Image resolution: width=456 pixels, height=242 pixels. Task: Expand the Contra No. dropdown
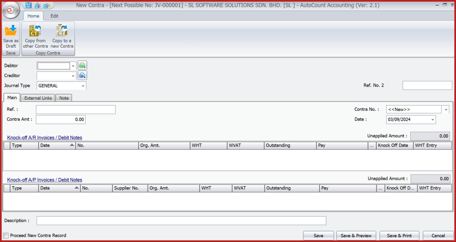[x=445, y=109]
